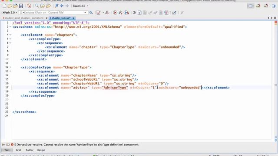278x156 pixels.
Task: Save the file with the floppy icon
Action: click(x=21, y=6)
